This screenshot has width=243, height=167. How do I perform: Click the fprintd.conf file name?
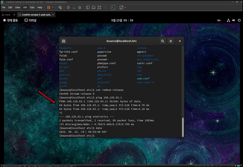point(68,52)
